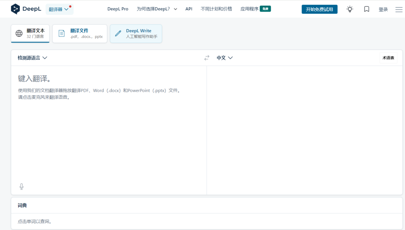405x230 pixels.
Task: Open the 中文 target language dropdown
Action: pos(225,58)
